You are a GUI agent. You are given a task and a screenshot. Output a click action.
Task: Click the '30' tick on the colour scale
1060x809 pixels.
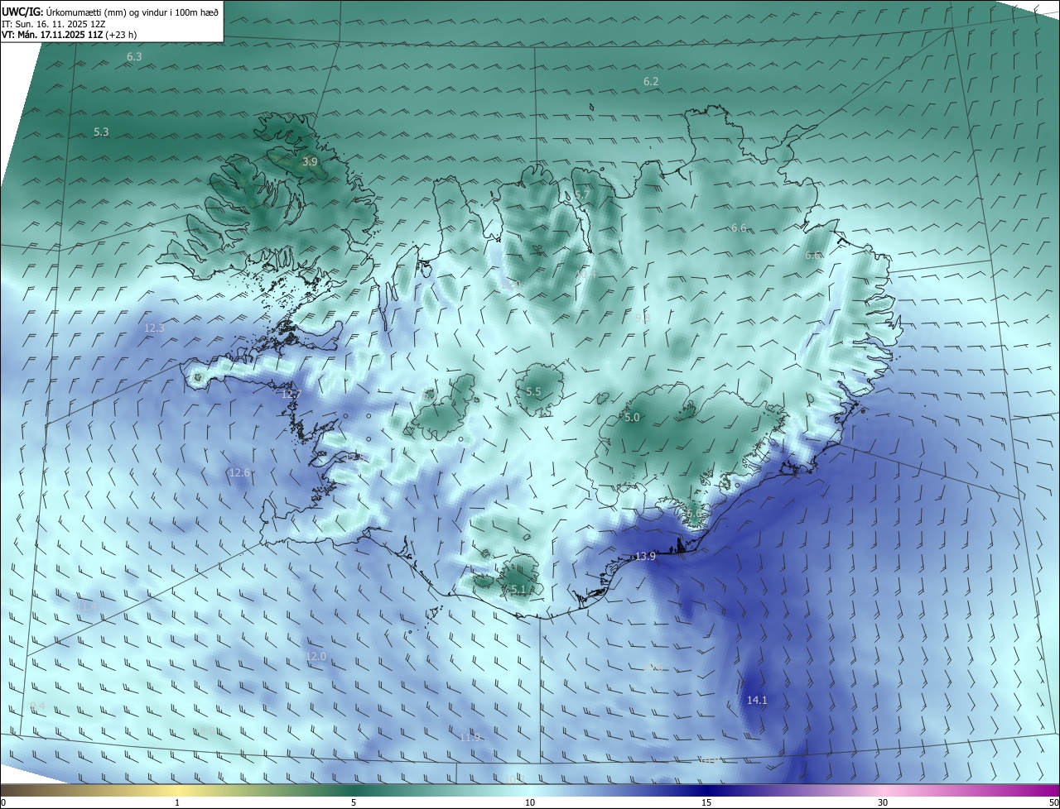(883, 802)
